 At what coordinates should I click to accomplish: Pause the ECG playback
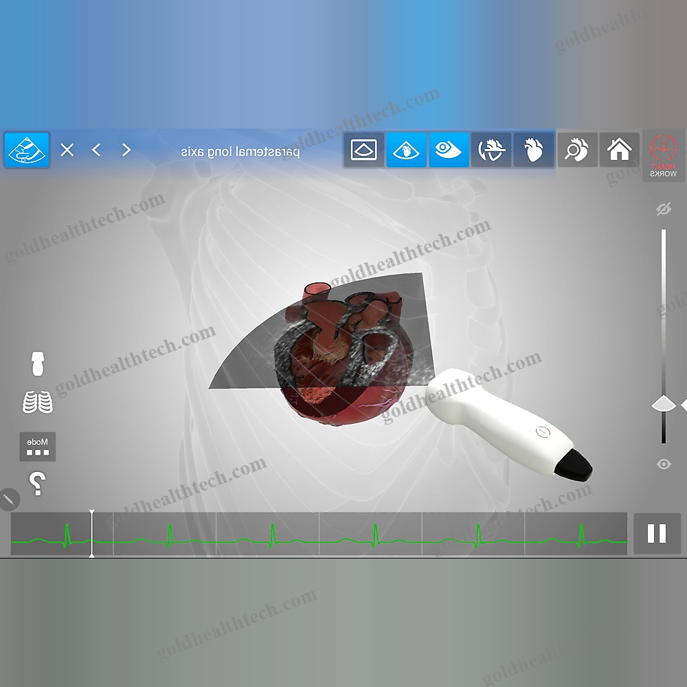pyautogui.click(x=657, y=534)
